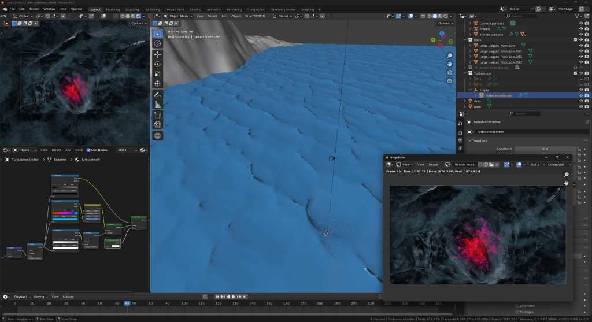This screenshot has height=322, width=592.
Task: Enable the All Edges checkbox
Action: 517,312
